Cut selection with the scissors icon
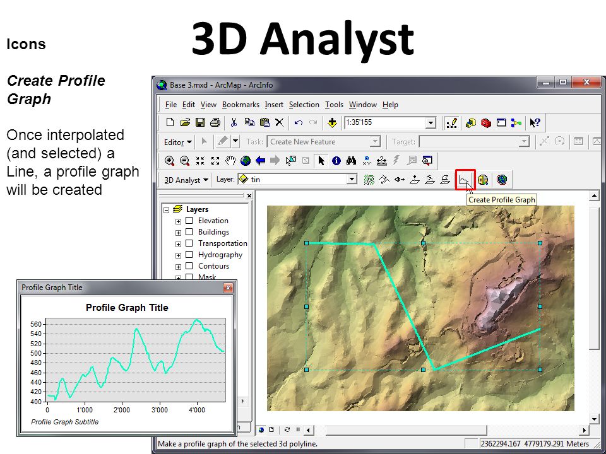The image size is (606, 454). coord(234,123)
